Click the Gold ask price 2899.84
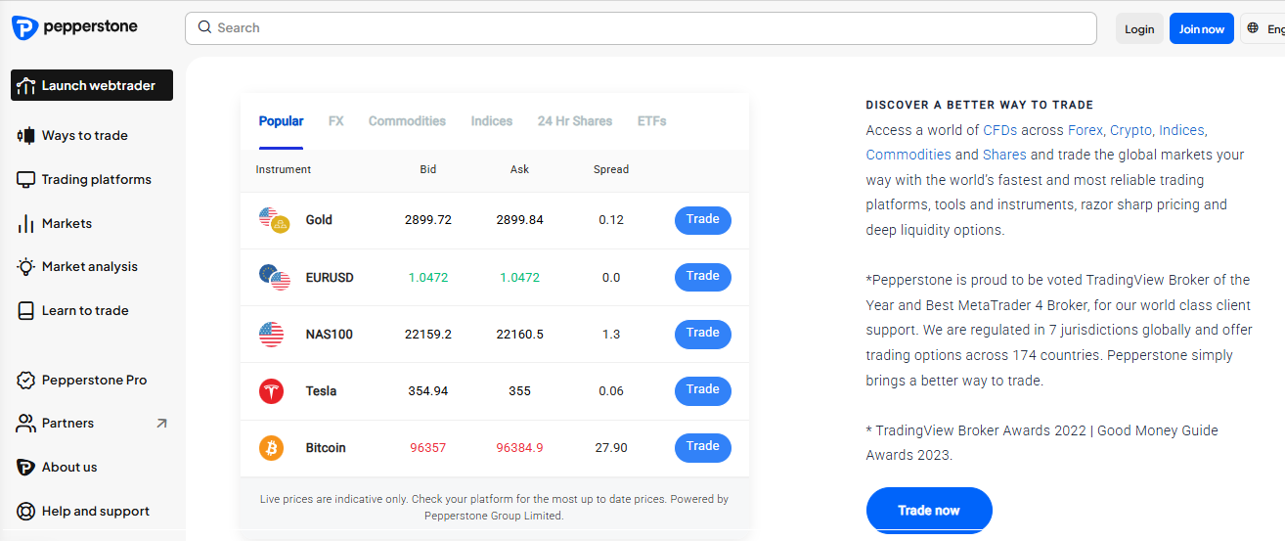The height and width of the screenshot is (541, 1285). (x=519, y=220)
